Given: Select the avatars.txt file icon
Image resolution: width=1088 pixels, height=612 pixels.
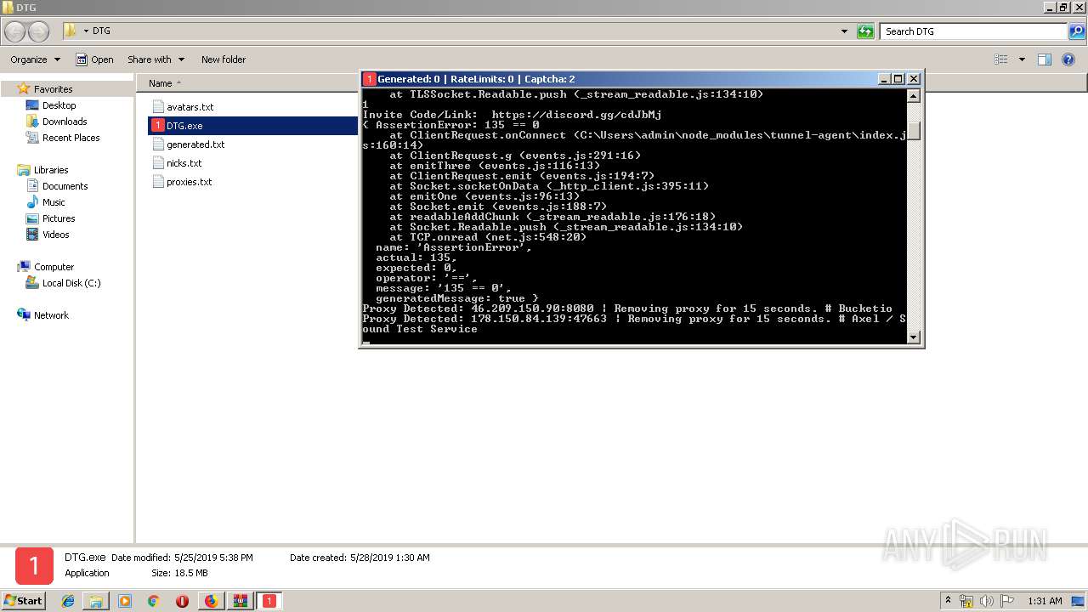Looking at the screenshot, I should coord(158,107).
